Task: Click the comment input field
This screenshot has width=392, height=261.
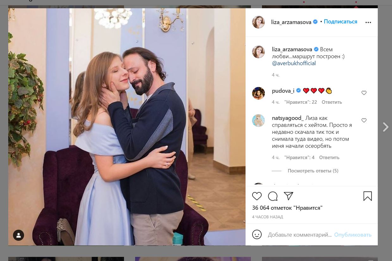Action: tap(299, 235)
